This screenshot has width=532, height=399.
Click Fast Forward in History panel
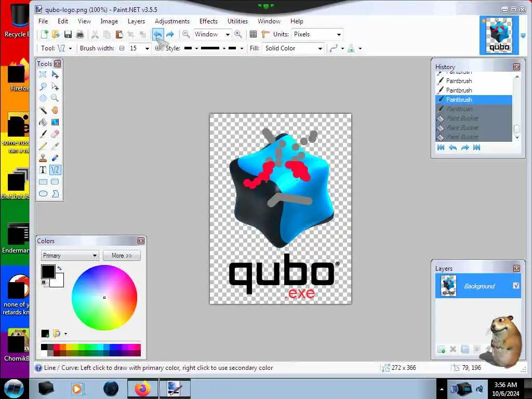(477, 147)
